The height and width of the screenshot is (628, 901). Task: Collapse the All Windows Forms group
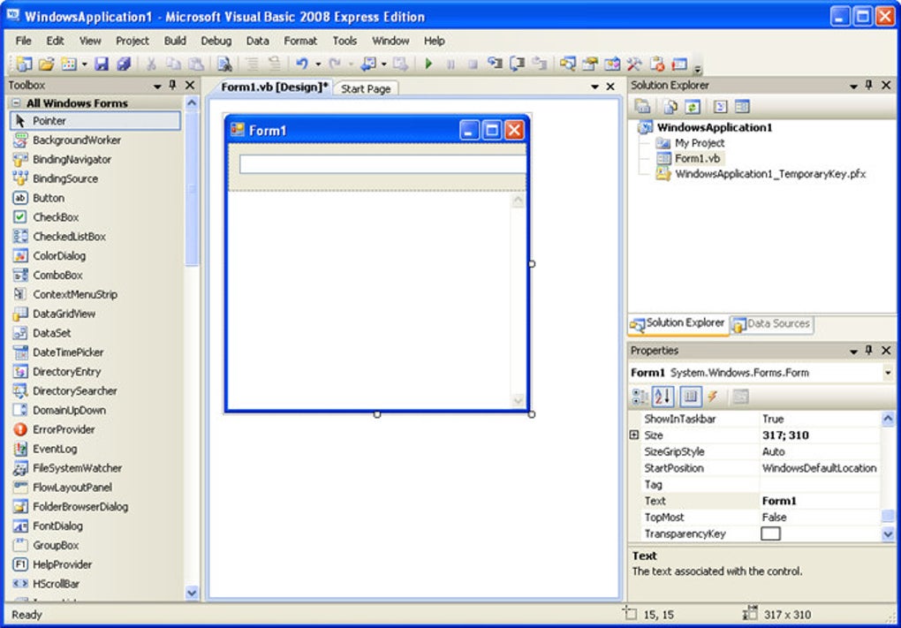pyautogui.click(x=15, y=103)
